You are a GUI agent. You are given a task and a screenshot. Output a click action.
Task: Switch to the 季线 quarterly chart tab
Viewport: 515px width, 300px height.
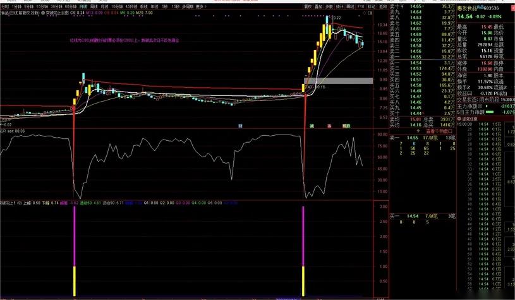(x=143, y=6)
